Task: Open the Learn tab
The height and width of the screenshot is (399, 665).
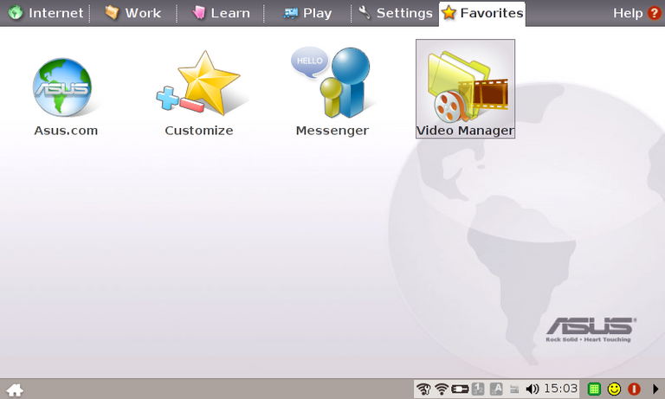Action: click(221, 13)
